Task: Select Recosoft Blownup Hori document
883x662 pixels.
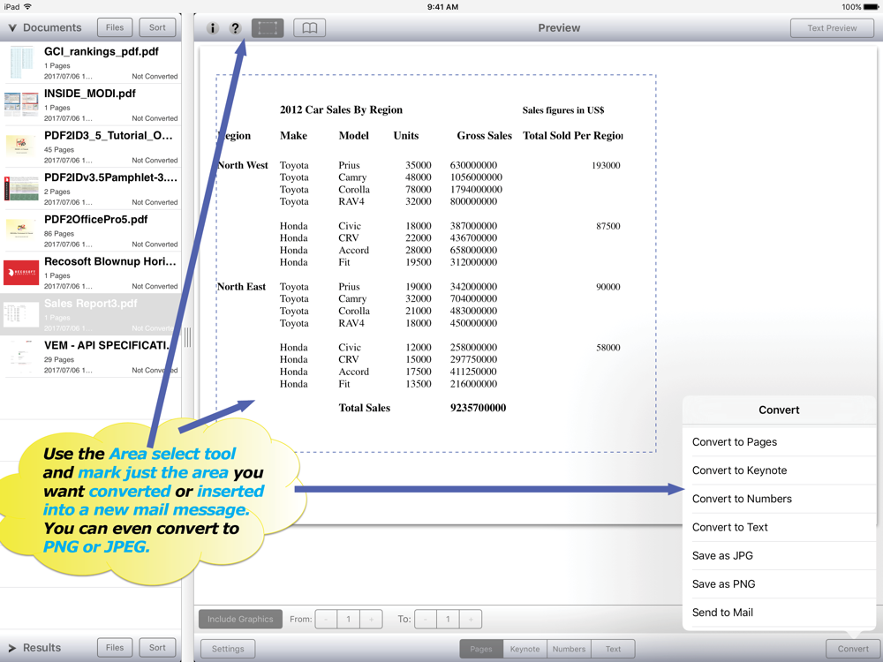Action: 91,273
